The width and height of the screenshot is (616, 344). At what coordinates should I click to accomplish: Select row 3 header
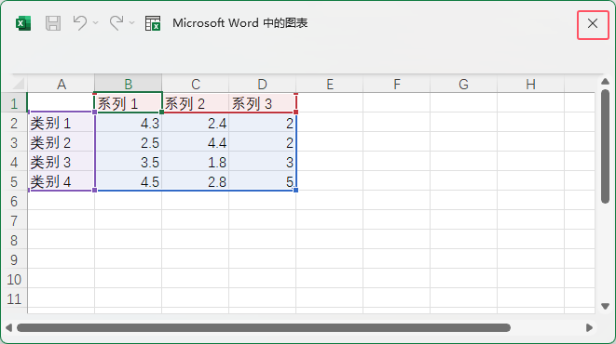click(14, 142)
